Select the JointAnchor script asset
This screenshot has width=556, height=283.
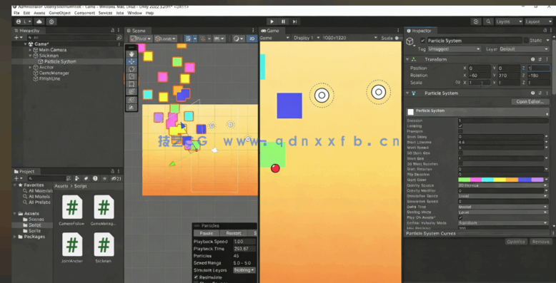[x=72, y=247]
